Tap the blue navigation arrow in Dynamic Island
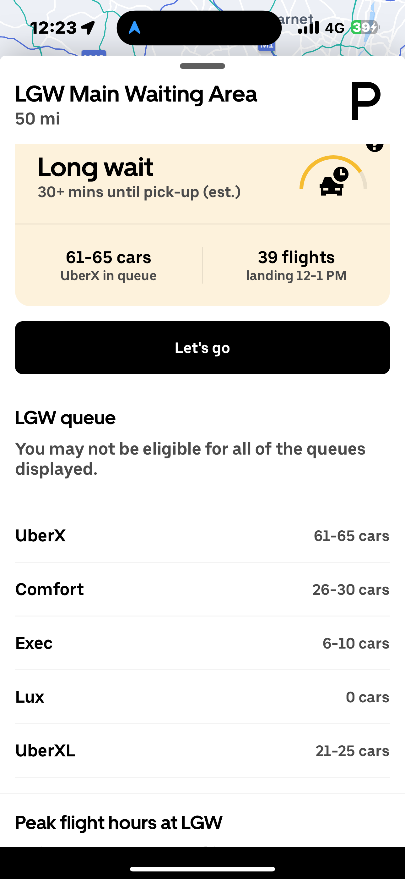 [x=135, y=28]
